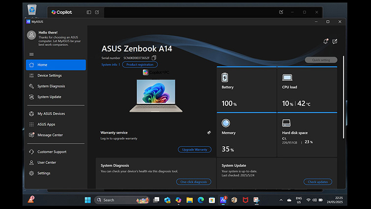Click the Check updates button
371x209 pixels.
pyautogui.click(x=318, y=182)
